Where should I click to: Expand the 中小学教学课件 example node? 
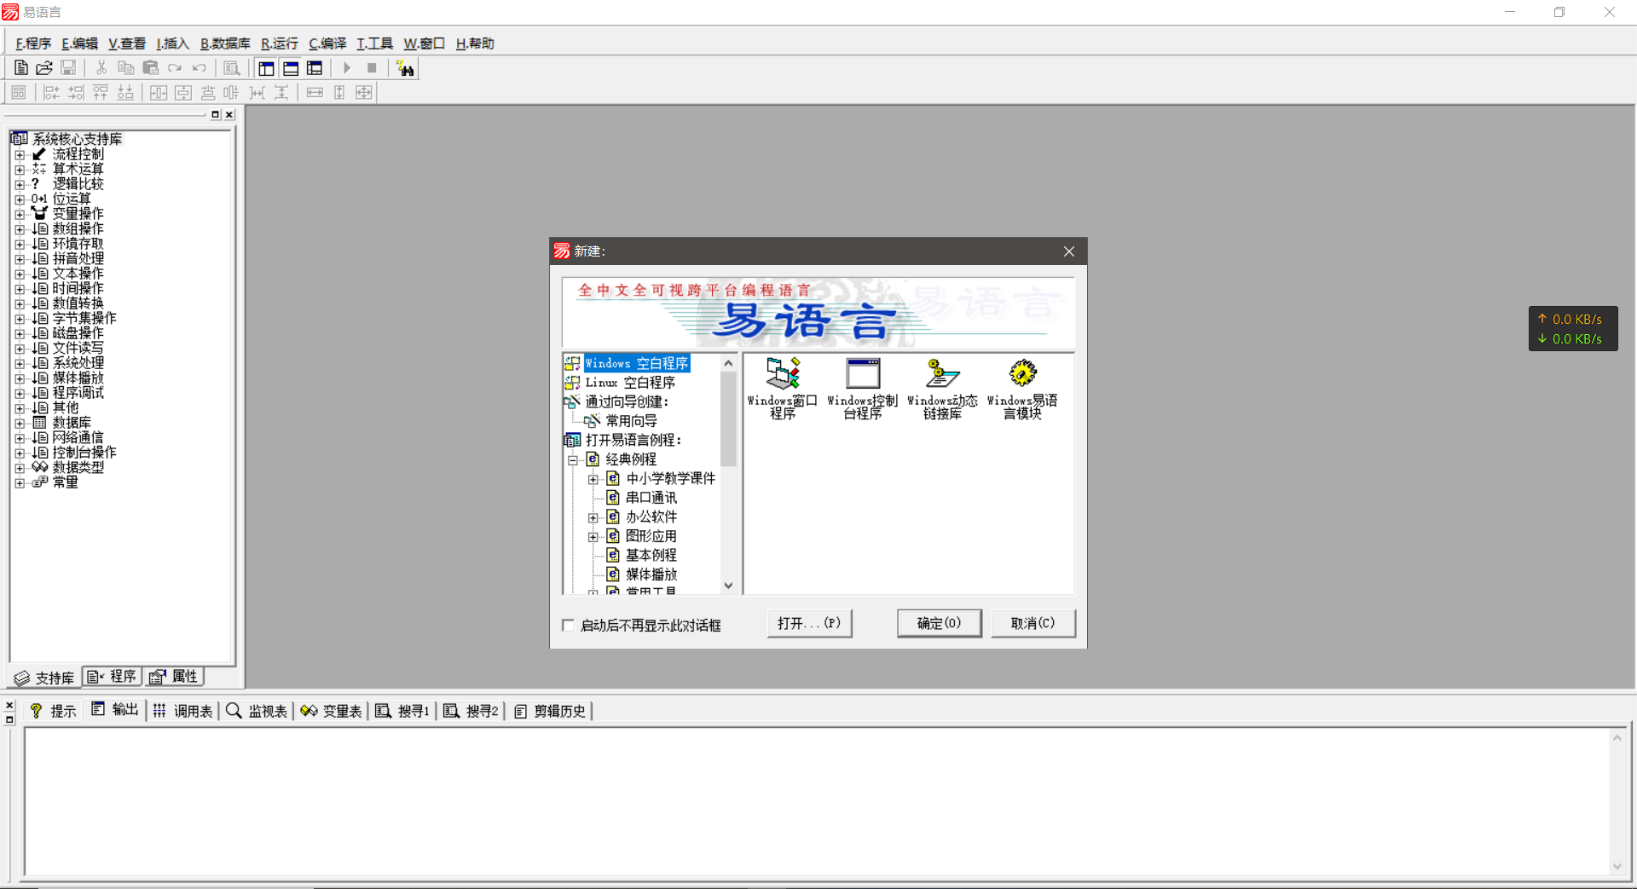pyautogui.click(x=593, y=479)
